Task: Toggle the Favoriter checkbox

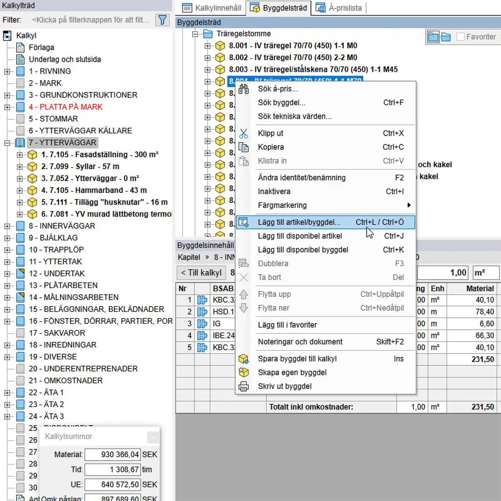Action: (x=461, y=37)
